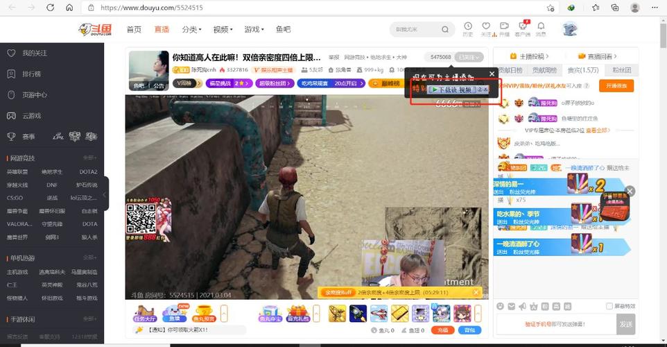Click the 首充礼包 gift box icon

point(298,314)
